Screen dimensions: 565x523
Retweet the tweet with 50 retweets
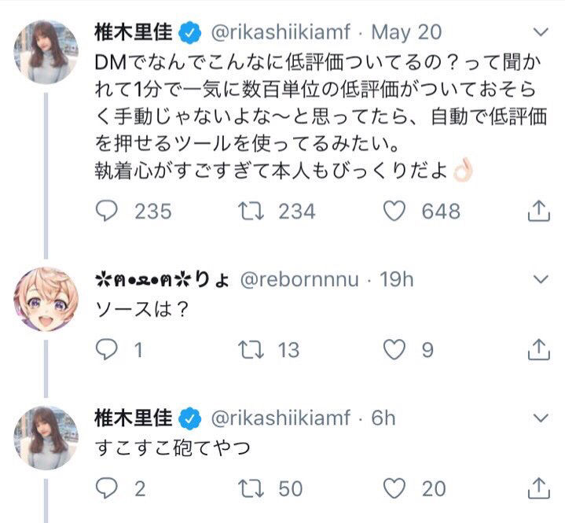251,488
